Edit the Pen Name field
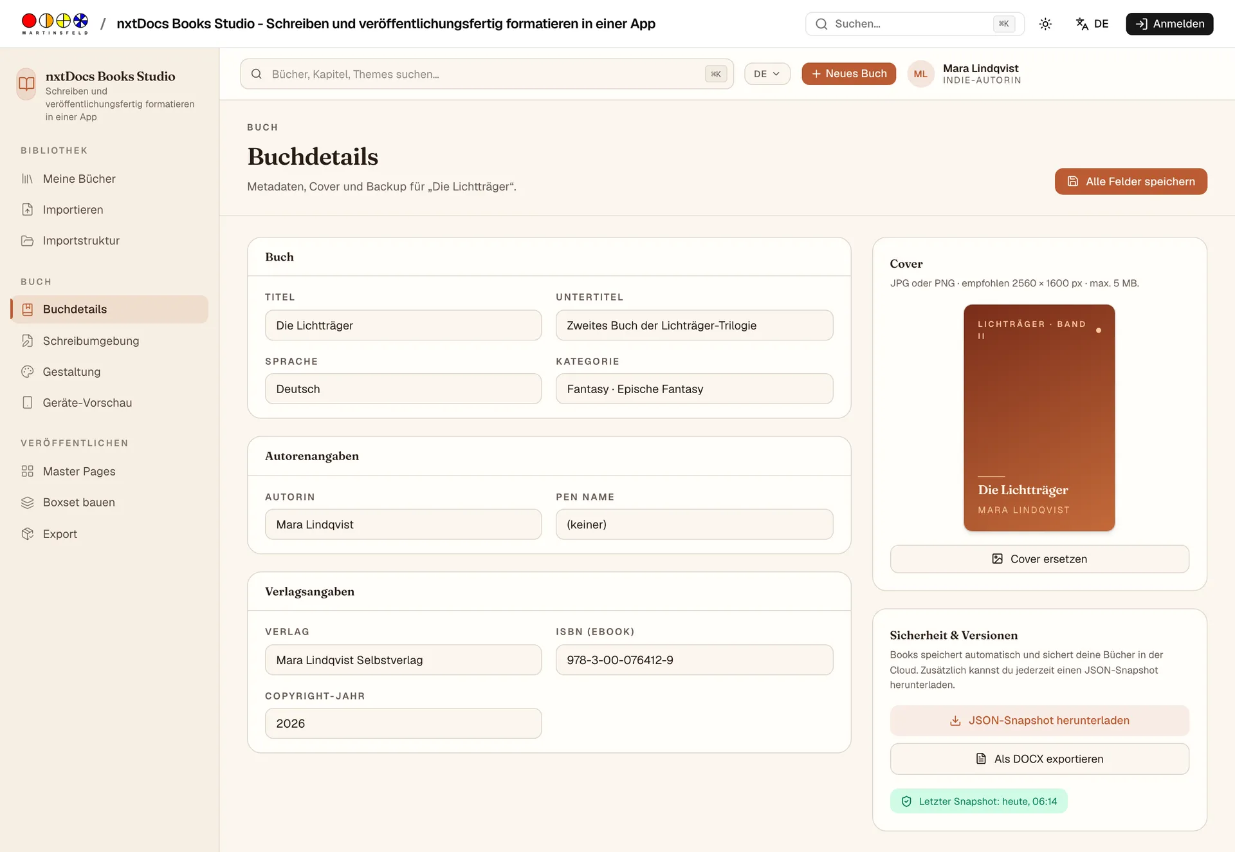The width and height of the screenshot is (1235, 852). tap(694, 524)
